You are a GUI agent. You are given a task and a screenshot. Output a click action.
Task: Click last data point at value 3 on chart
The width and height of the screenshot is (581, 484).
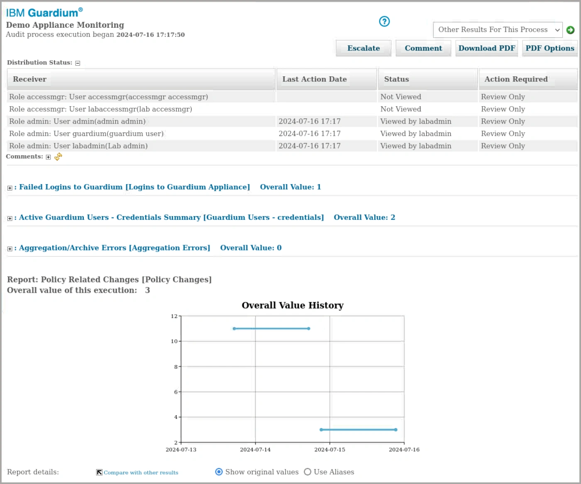[396, 430]
